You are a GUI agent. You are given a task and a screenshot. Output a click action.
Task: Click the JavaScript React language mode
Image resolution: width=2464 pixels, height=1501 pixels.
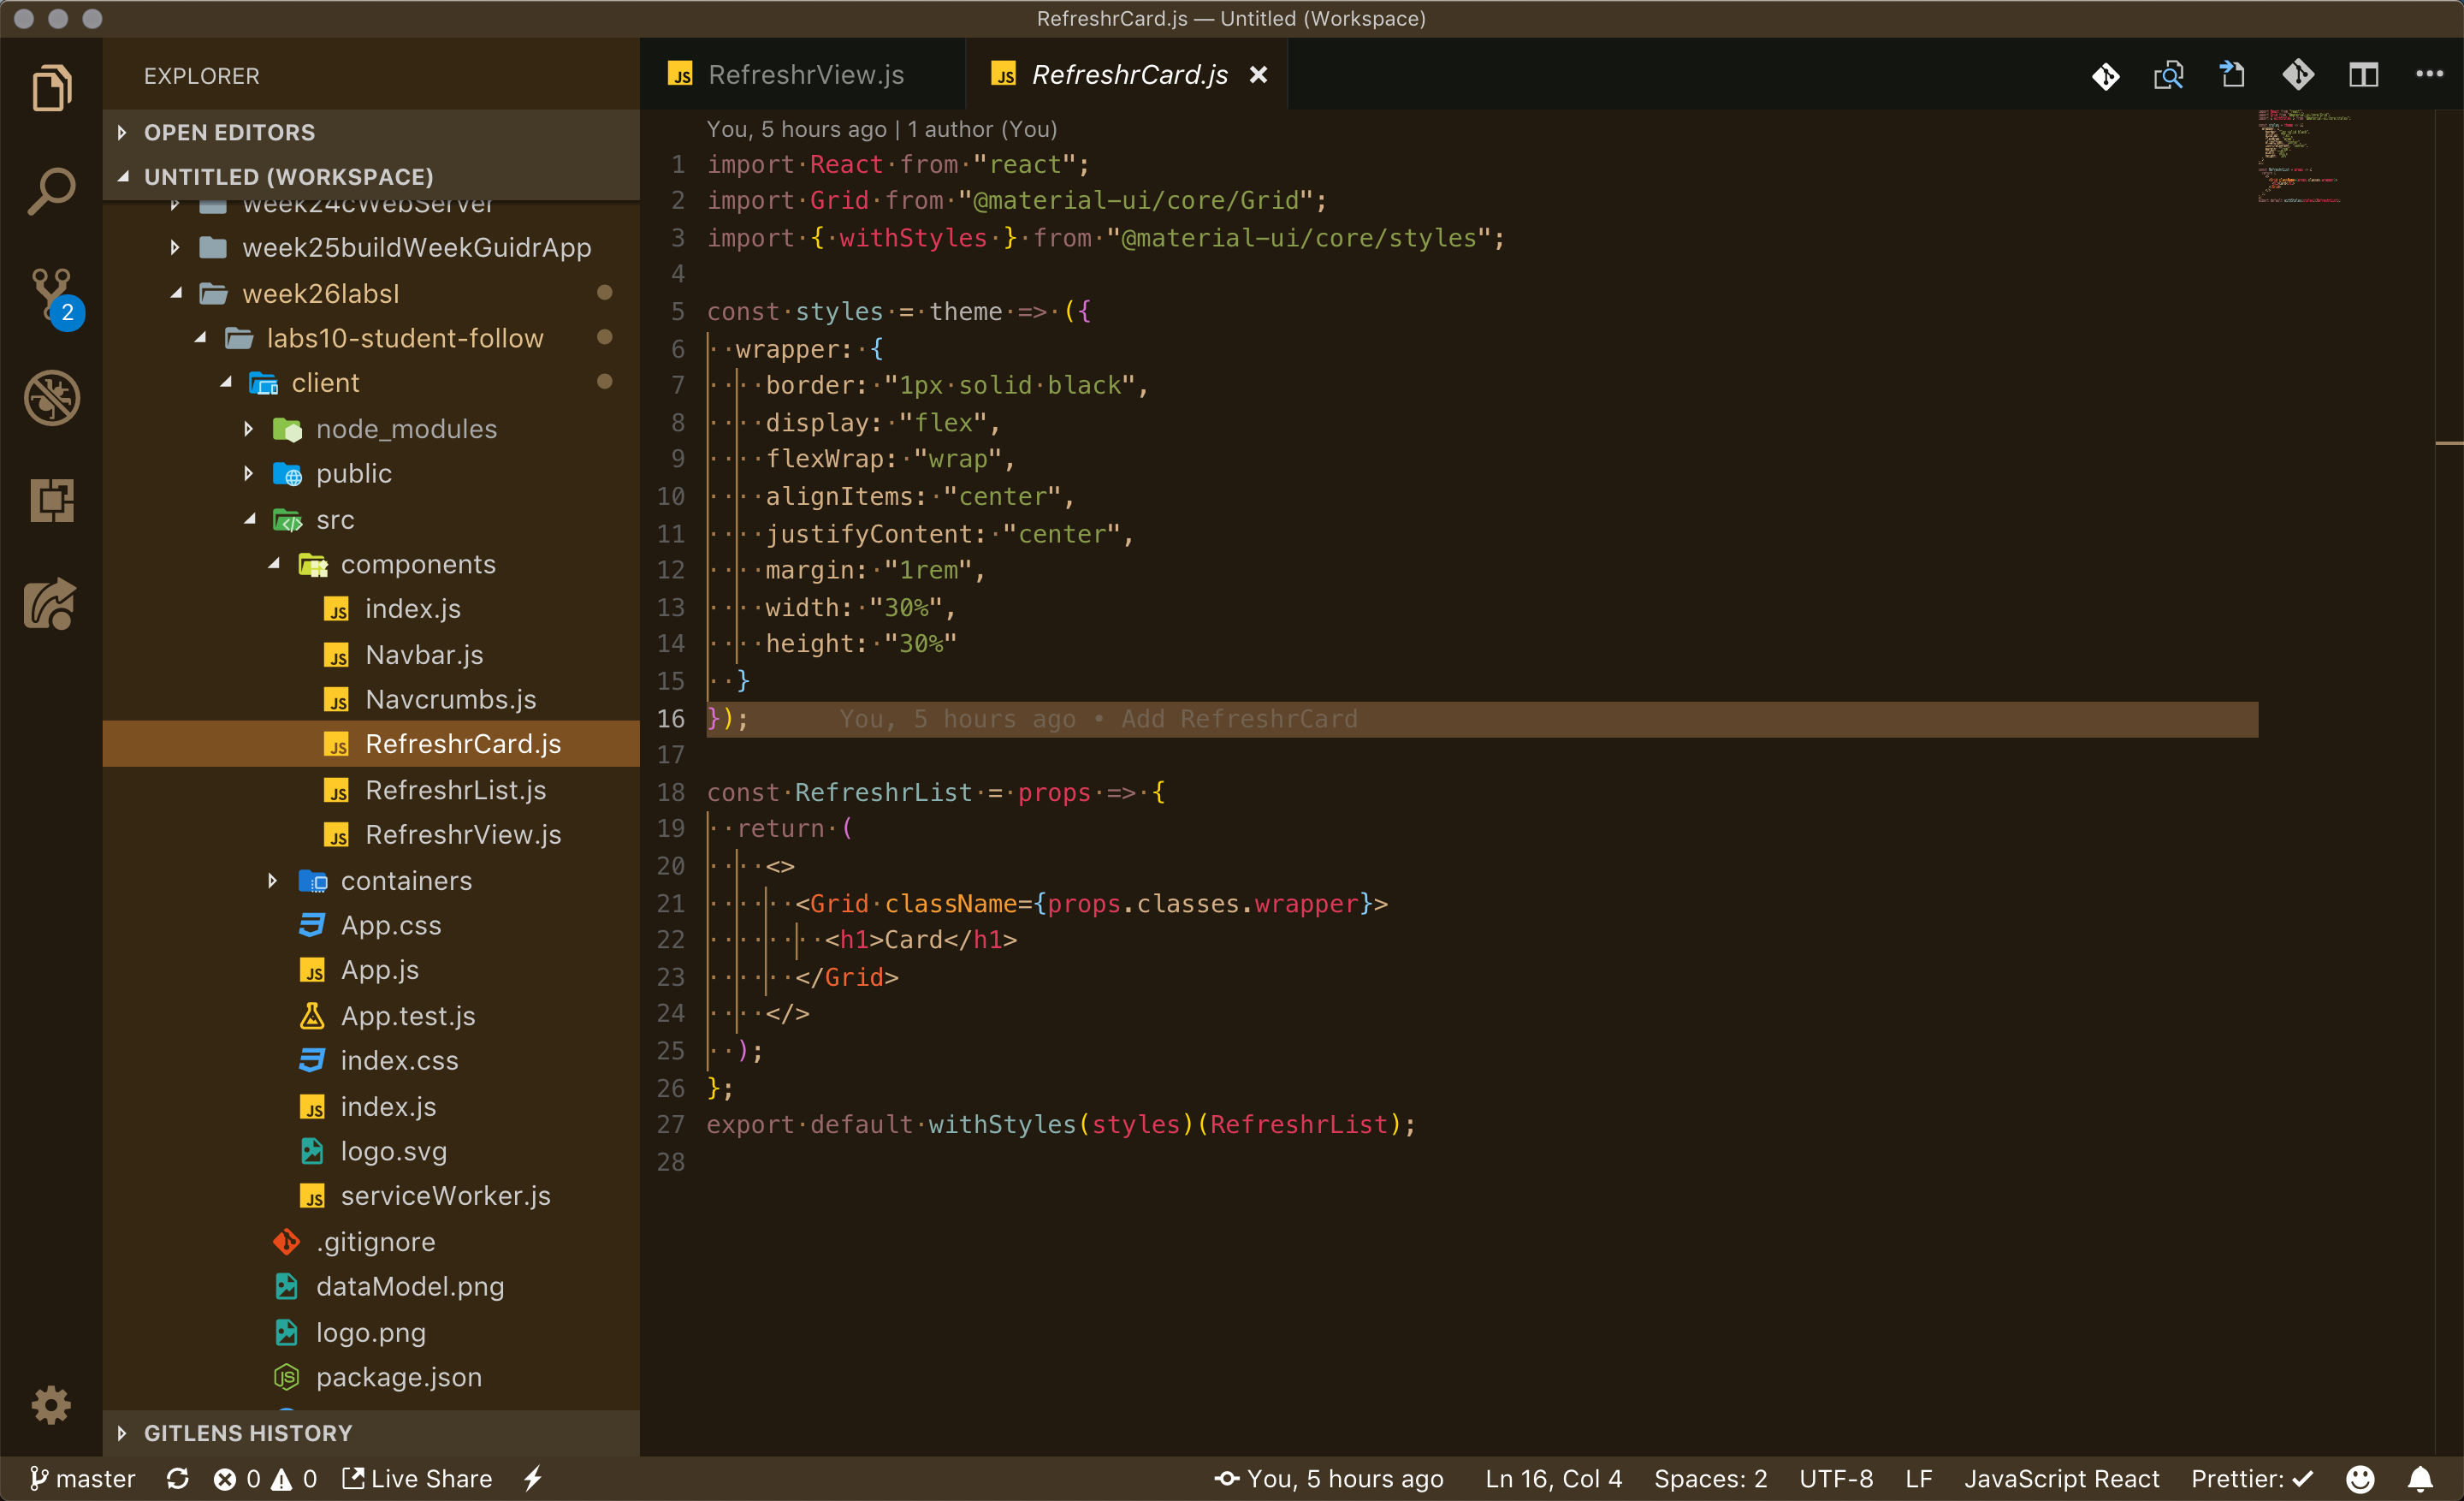[x=2061, y=1479]
